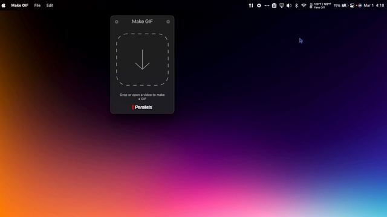Image resolution: width=387 pixels, height=217 pixels.
Task: Open the three-dots menu bar item
Action: click(267, 5)
